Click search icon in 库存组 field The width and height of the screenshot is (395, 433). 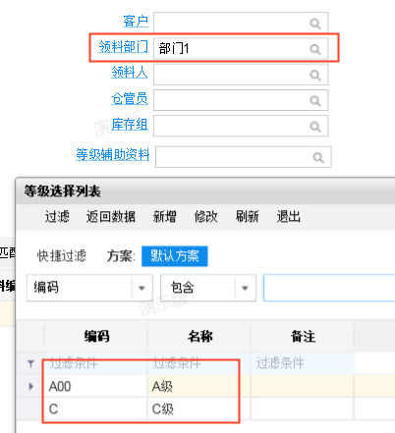pyautogui.click(x=315, y=127)
